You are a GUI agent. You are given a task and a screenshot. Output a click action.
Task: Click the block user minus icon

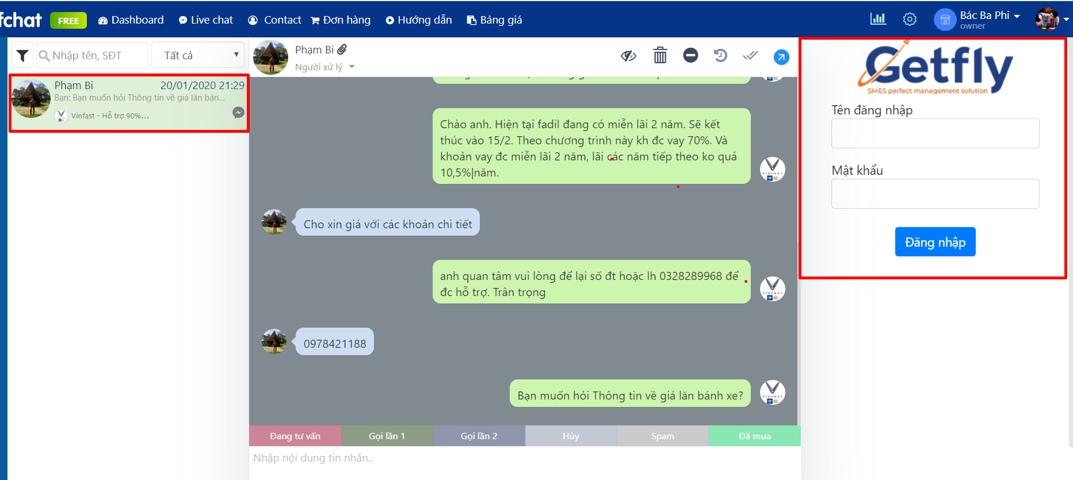(x=690, y=55)
